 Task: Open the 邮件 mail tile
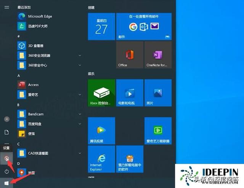click(144, 27)
